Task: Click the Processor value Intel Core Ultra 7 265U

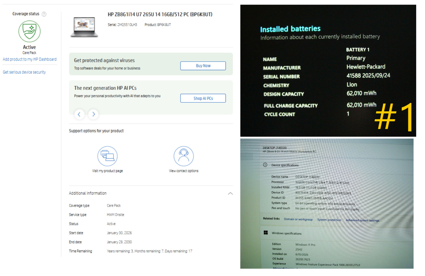Action: (x=322, y=182)
